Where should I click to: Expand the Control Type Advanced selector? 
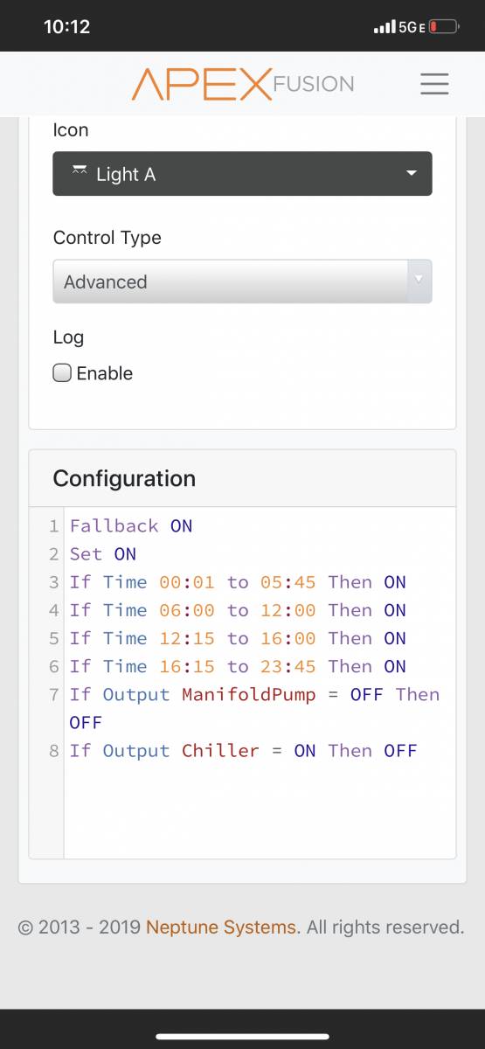coord(242,281)
